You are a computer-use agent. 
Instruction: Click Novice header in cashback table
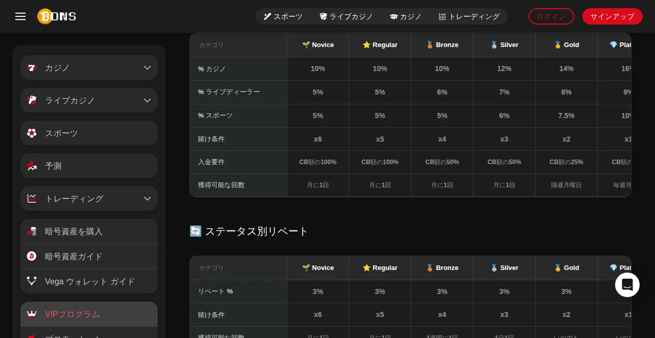click(x=318, y=45)
